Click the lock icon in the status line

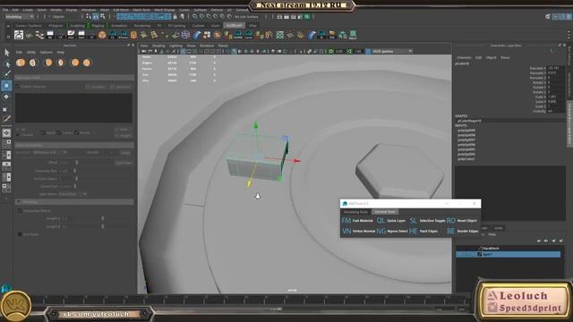[175, 16]
